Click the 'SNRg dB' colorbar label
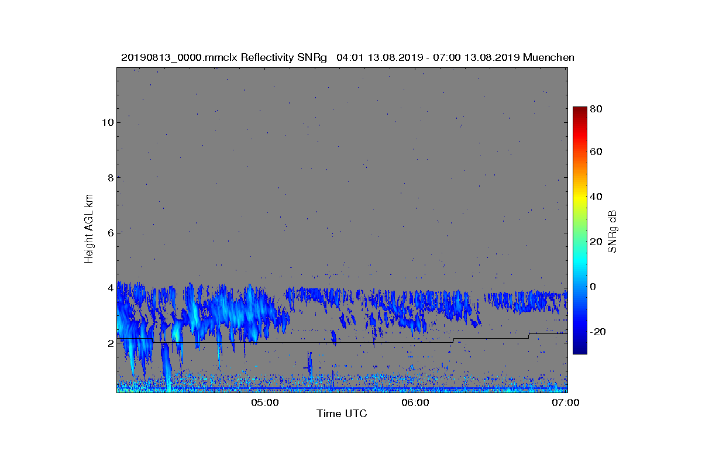This screenshot has width=702, height=468. (612, 230)
